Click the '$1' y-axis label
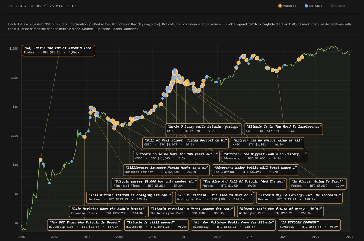Viewport: 364px width, 241px height. pos(16,194)
